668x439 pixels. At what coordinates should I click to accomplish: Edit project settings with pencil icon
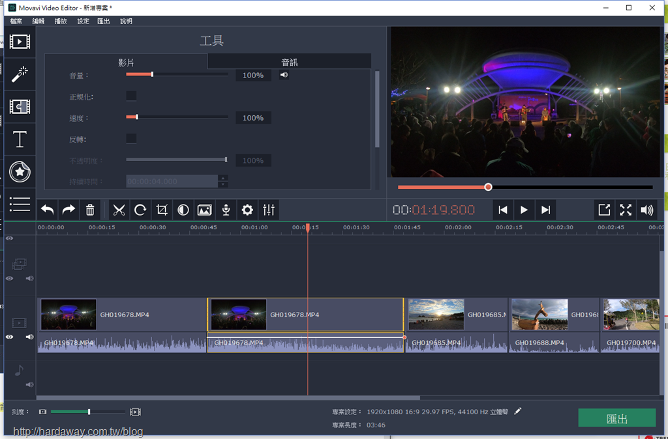point(517,412)
